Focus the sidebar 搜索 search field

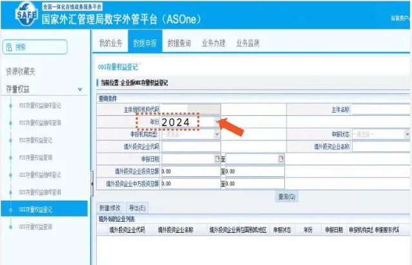35,47
